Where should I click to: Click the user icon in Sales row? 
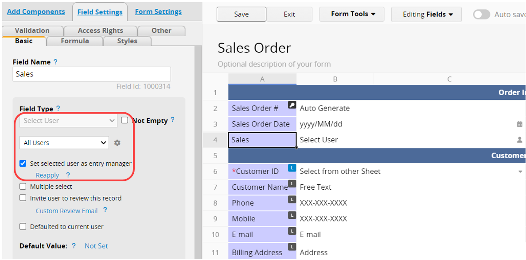click(519, 140)
